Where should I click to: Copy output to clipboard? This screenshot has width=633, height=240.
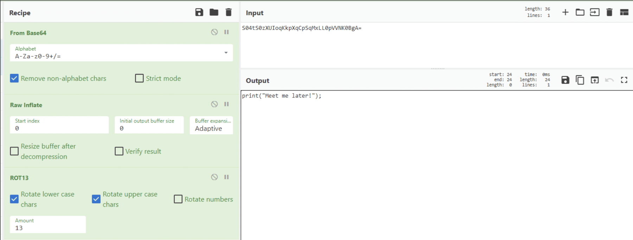point(580,80)
